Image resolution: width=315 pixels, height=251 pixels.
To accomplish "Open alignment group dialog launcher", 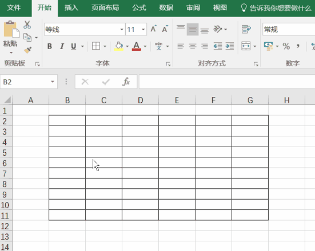I will point(256,64).
